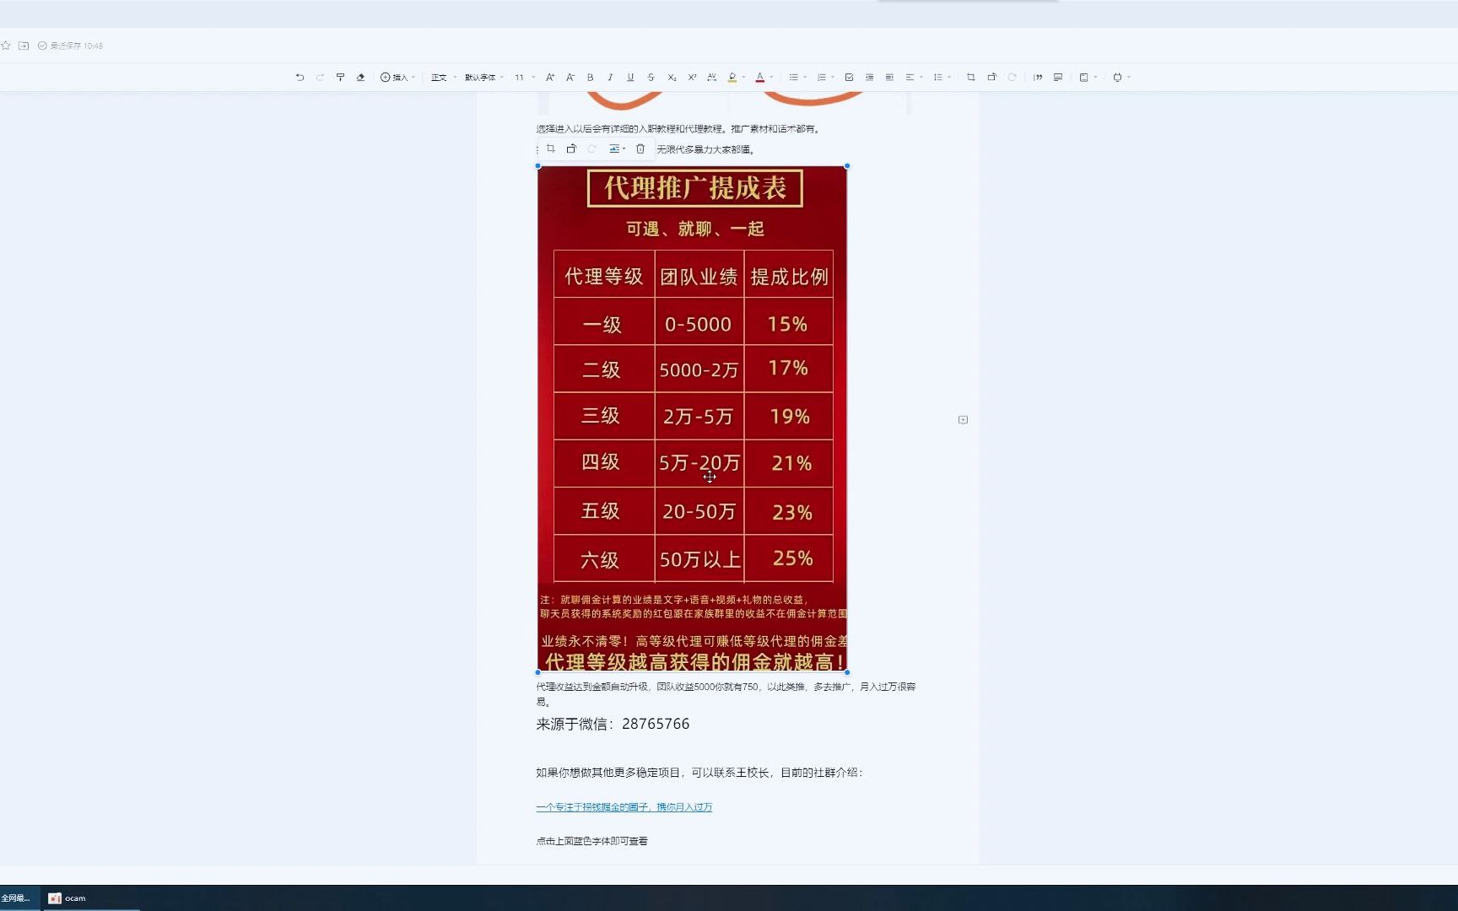
Task: Open the font color dropdown arrow
Action: 771,77
